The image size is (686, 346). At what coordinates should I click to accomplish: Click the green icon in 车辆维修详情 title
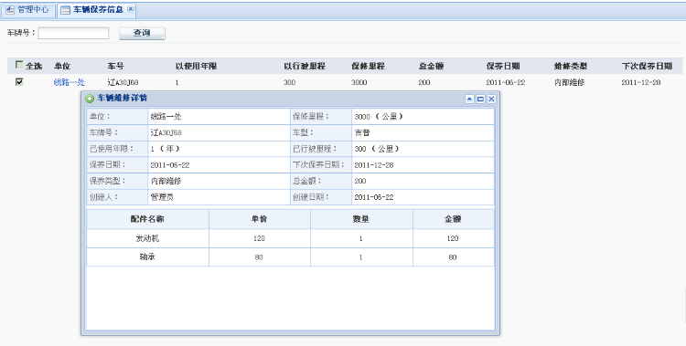90,100
